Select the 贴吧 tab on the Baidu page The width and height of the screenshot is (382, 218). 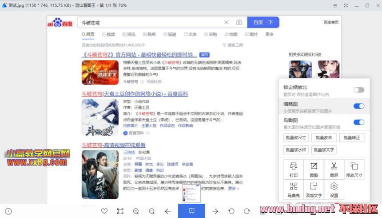tap(149, 34)
